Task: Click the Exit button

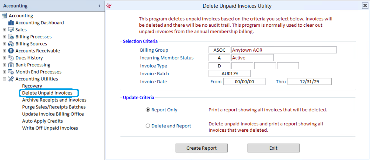Action: pyautogui.click(x=273, y=148)
